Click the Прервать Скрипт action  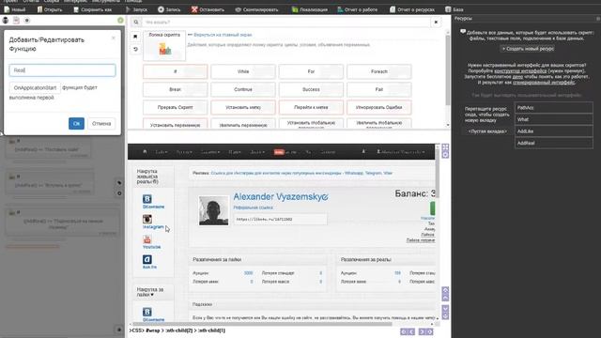pos(176,107)
